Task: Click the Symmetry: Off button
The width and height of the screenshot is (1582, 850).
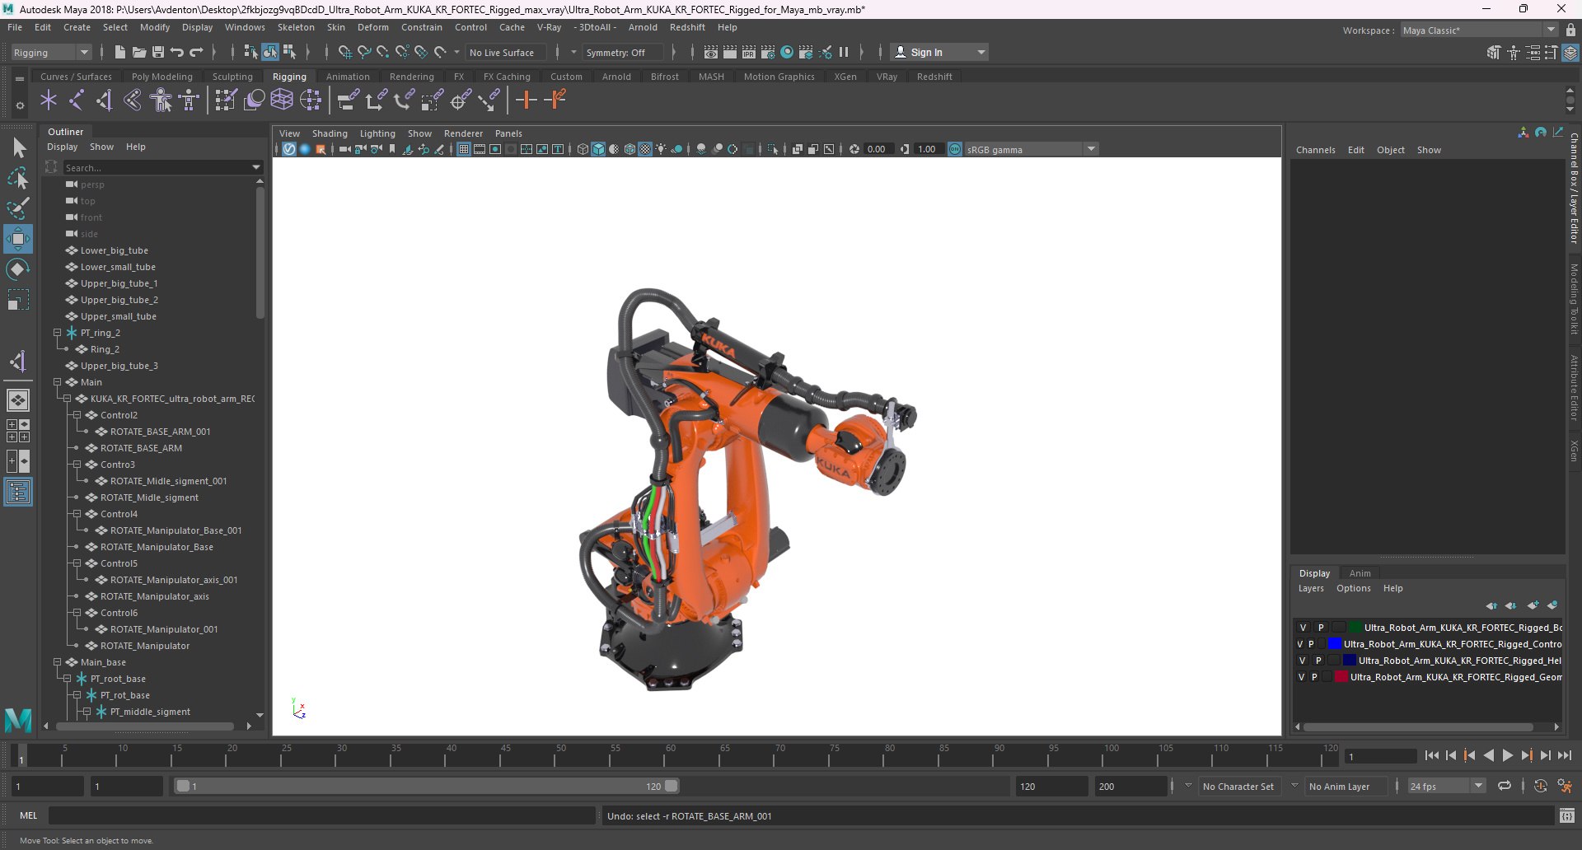Action: [x=622, y=52]
